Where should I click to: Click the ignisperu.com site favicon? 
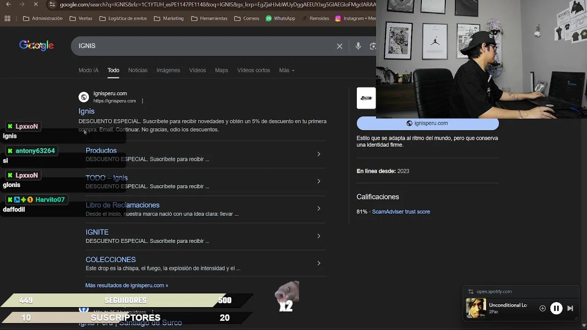(x=83, y=97)
